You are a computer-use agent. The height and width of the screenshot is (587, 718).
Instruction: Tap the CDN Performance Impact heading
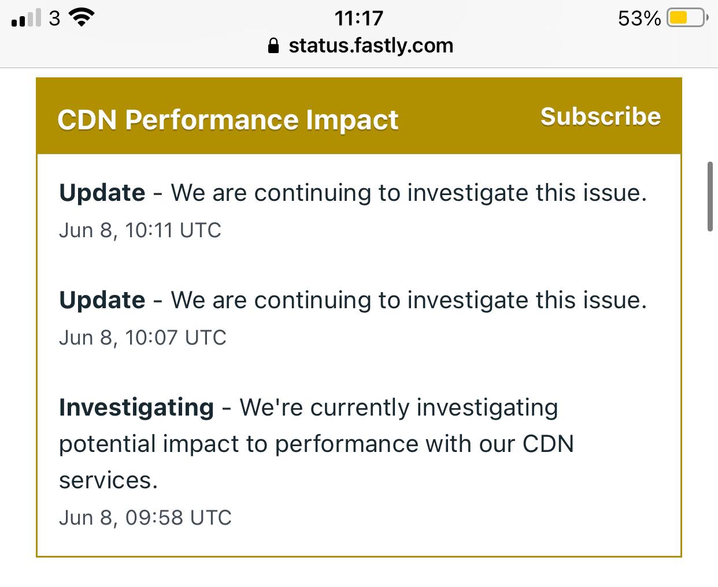[228, 120]
